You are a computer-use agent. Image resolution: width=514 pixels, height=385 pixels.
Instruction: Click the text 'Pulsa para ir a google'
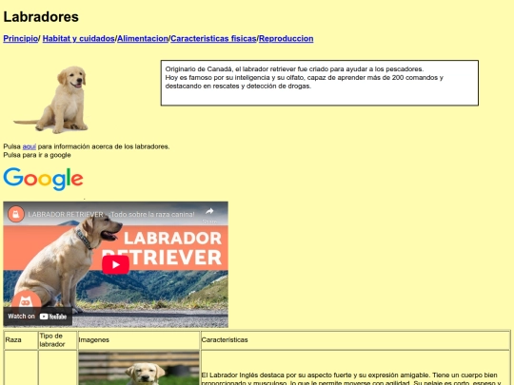(x=37, y=155)
